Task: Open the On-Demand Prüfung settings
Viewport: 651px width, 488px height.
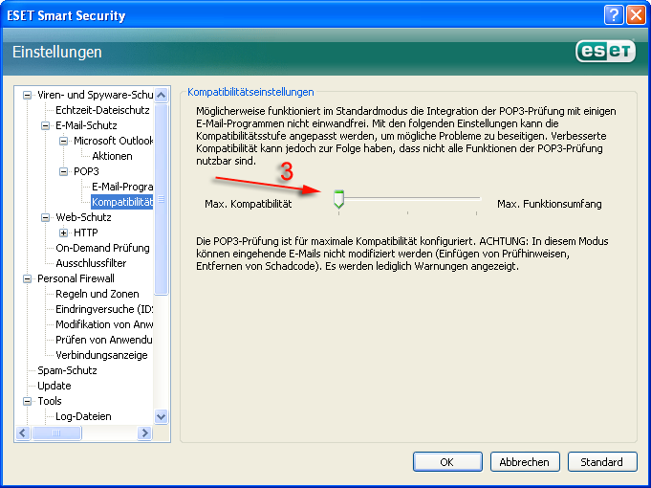Action: 102,248
